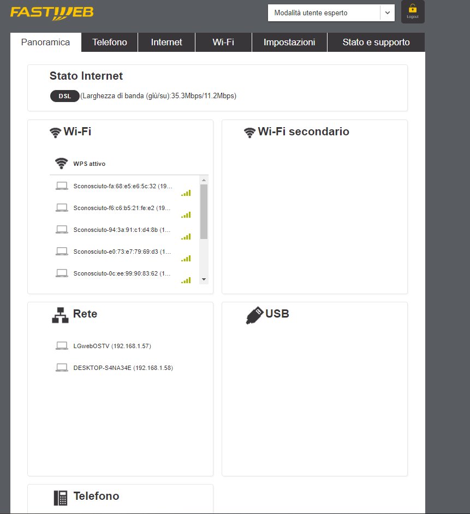Click laptop icon for device f6:c6:b5:21:fe:e2
The width and height of the screenshot is (470, 514).
coord(62,208)
